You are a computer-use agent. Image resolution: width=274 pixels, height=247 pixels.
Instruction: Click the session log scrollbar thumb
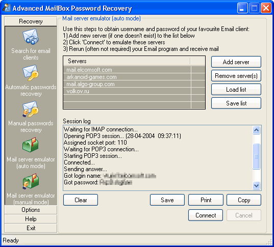[256, 156]
